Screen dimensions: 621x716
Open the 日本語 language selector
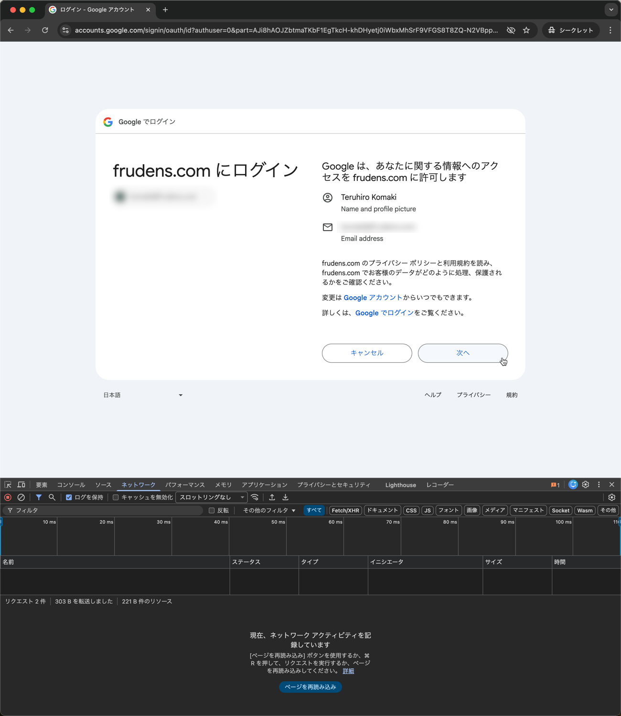pyautogui.click(x=143, y=395)
